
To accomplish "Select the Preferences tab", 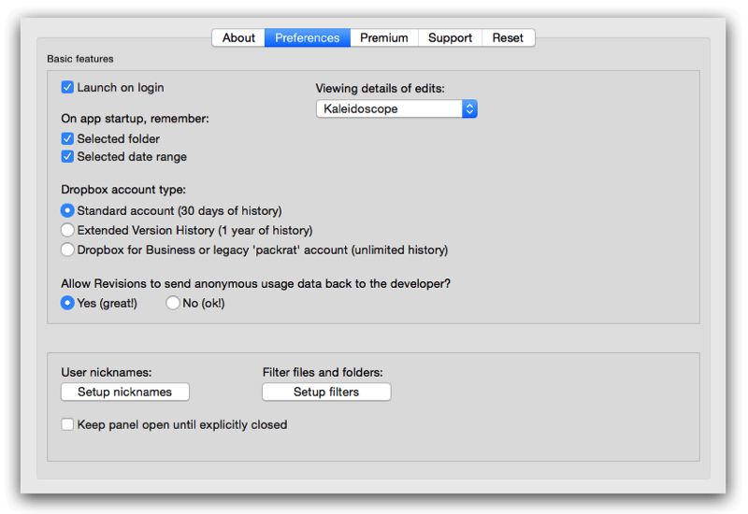I will click(307, 38).
